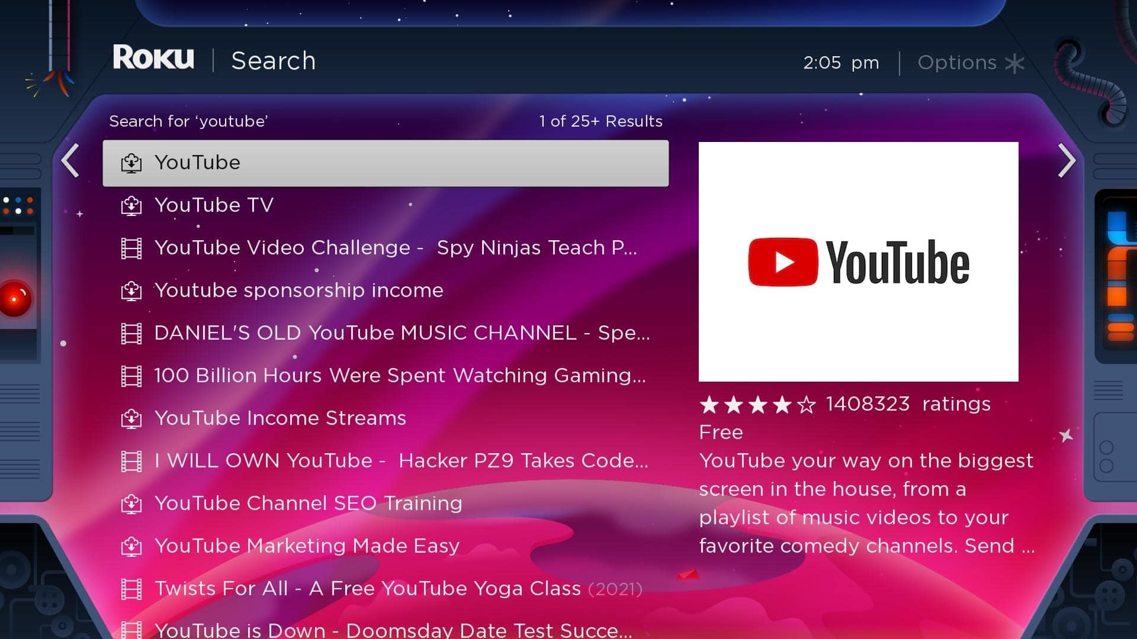Image resolution: width=1137 pixels, height=639 pixels.
Task: Click the star rating for YouTube
Action: [x=758, y=405]
